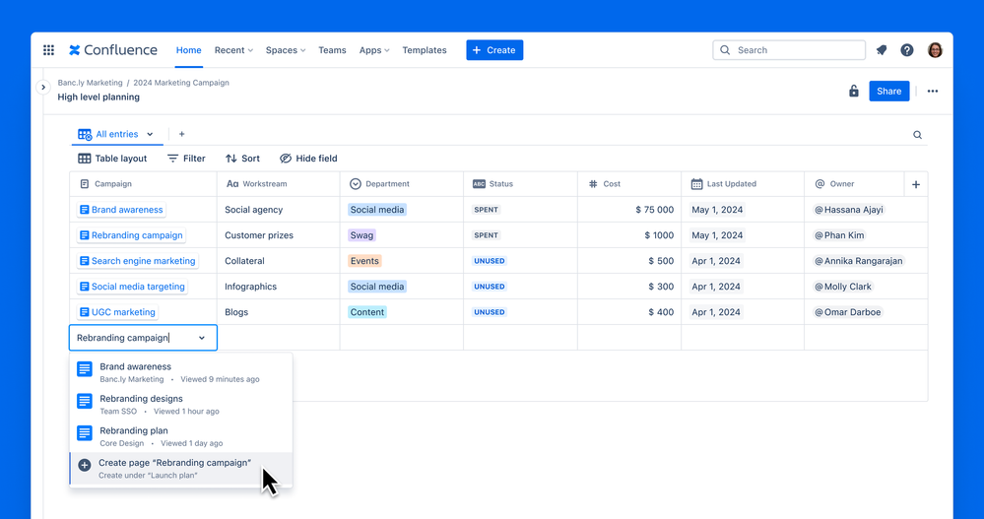Select the Rebranding plan suggestion
This screenshot has height=519, width=984.
[180, 436]
